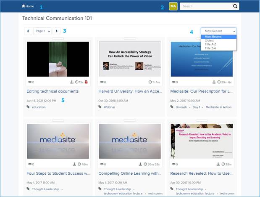Click the Day 1 tag
This screenshot has height=197, width=260.
[x=196, y=107]
